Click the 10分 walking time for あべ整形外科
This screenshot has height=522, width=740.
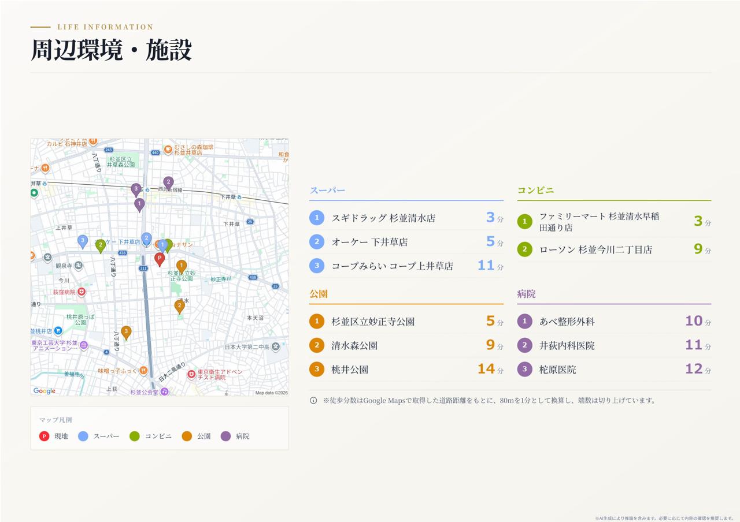pos(698,321)
